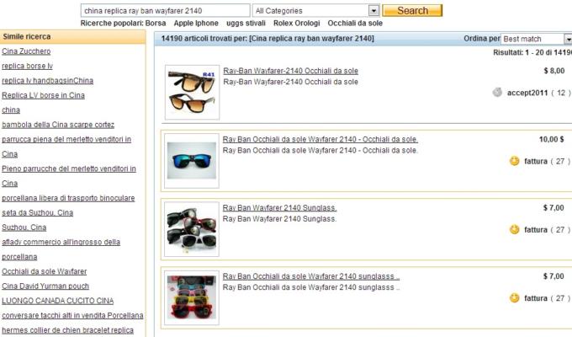Open Cina David Yurman pouch link
The height and width of the screenshot is (337, 572).
click(x=45, y=286)
